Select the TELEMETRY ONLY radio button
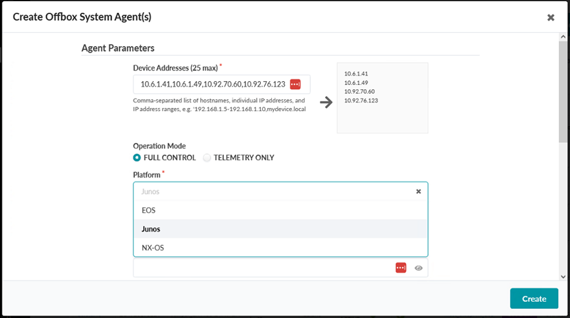Screen dimensions: 570x318 (x=207, y=158)
